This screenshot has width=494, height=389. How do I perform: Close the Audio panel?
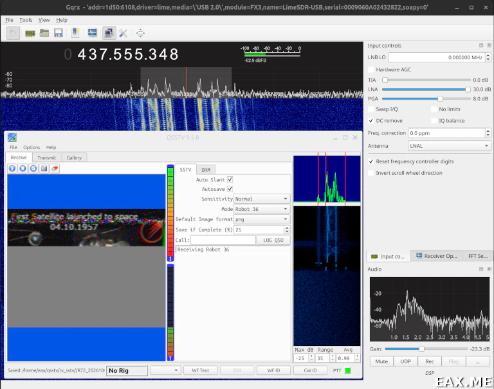tap(489, 269)
